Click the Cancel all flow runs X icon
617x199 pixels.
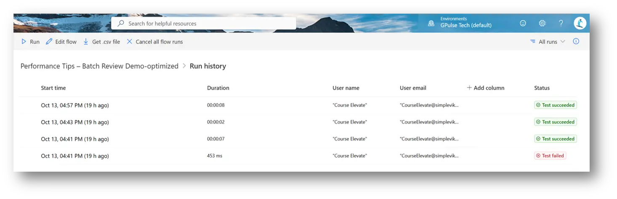click(129, 42)
